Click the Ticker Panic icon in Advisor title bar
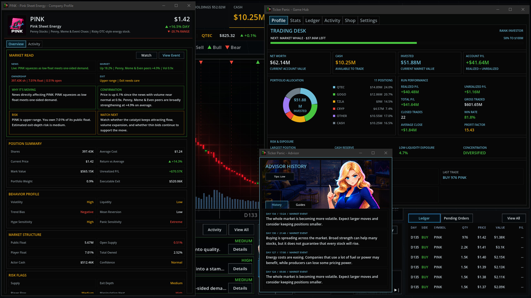The width and height of the screenshot is (531, 298). 264,153
